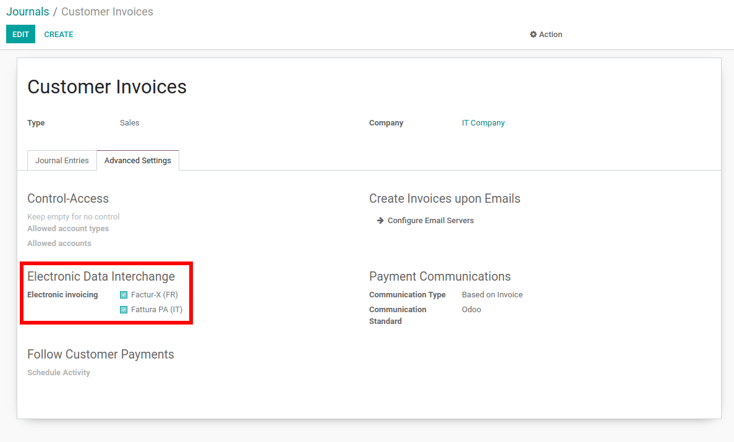Click the Factur-X (FR) label
This screenshot has height=442, width=734.
pos(155,294)
